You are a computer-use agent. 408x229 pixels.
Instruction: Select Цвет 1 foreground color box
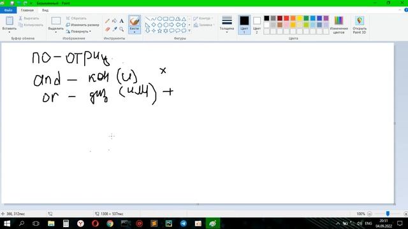244,25
